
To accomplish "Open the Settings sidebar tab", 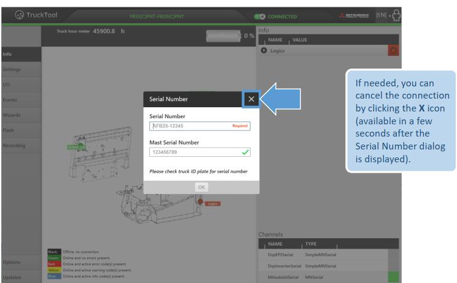I will click(21, 69).
